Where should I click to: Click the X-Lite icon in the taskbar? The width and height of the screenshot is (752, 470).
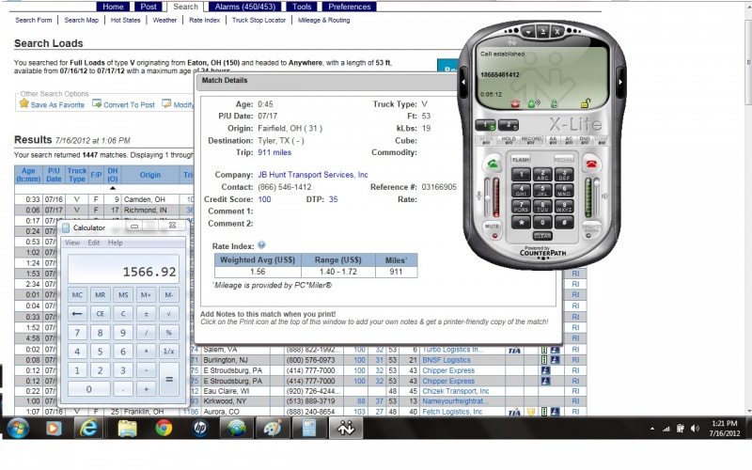[345, 429]
